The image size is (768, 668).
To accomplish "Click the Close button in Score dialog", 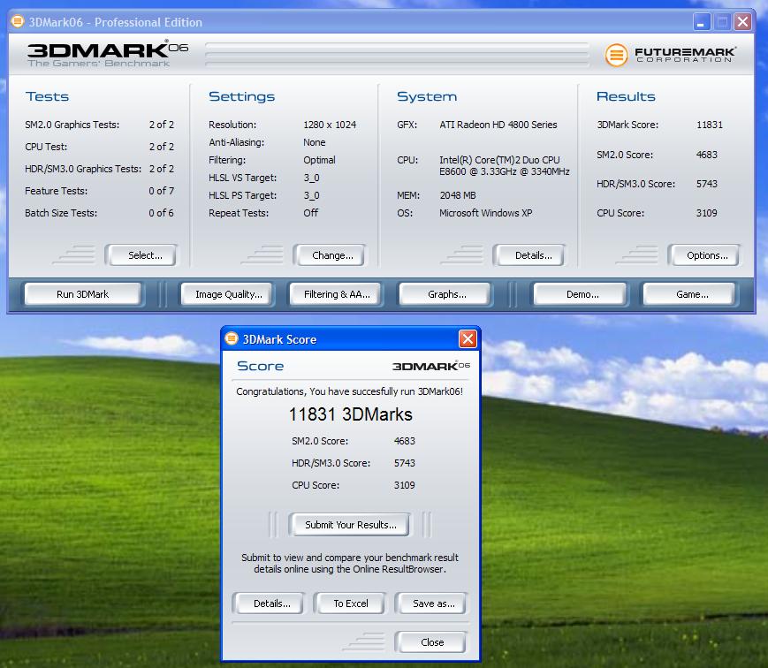I will pyautogui.click(x=432, y=642).
